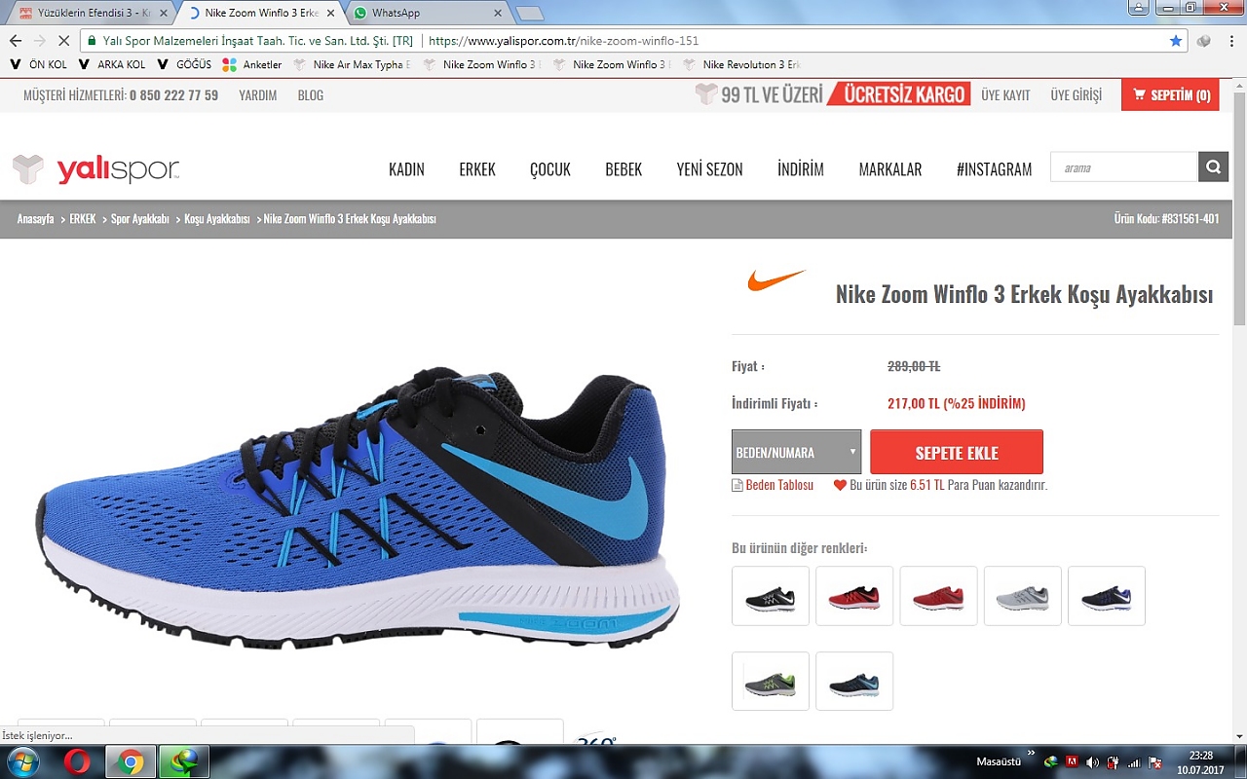This screenshot has width=1247, height=779.
Task: Select the black and white shoe color
Action: (771, 596)
